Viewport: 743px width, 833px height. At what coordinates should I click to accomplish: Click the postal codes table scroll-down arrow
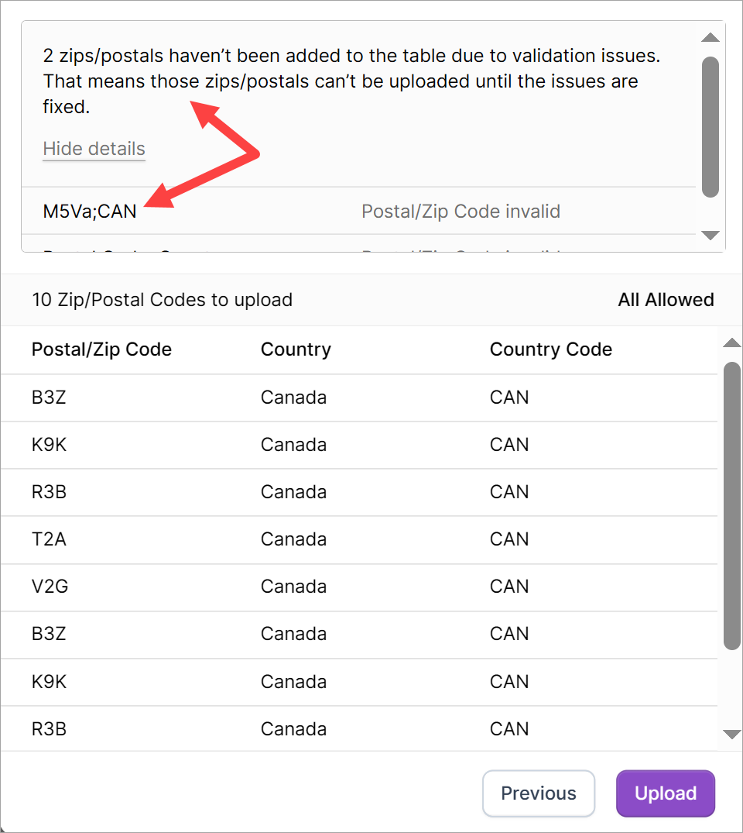(x=731, y=734)
